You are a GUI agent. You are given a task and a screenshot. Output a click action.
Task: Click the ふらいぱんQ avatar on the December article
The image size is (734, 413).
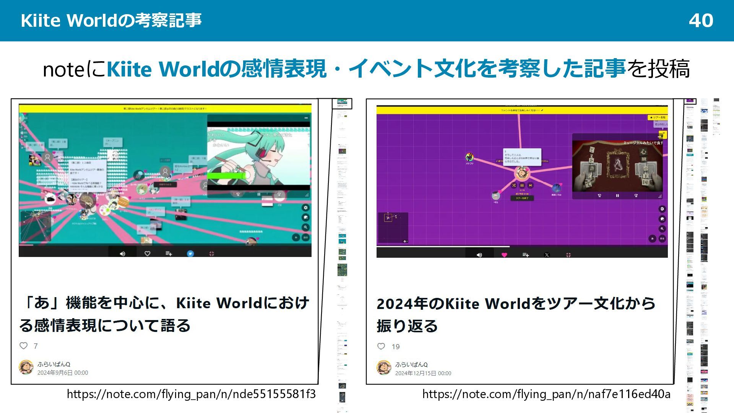coord(384,368)
